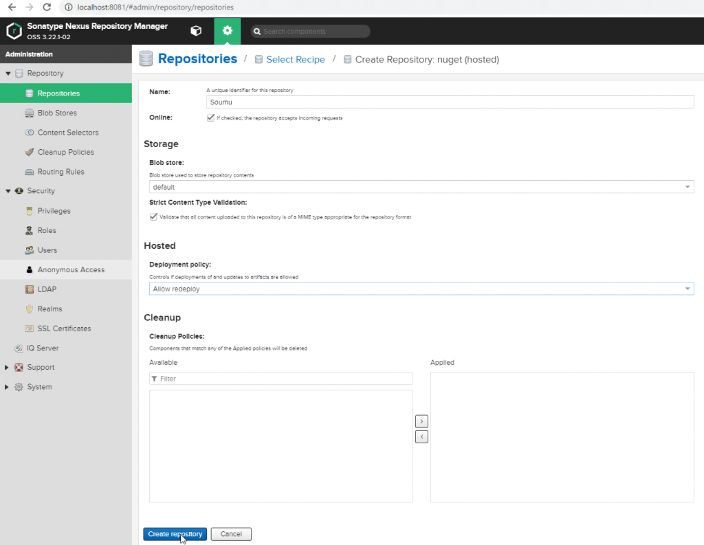Click the Cancel button

pos(231,534)
